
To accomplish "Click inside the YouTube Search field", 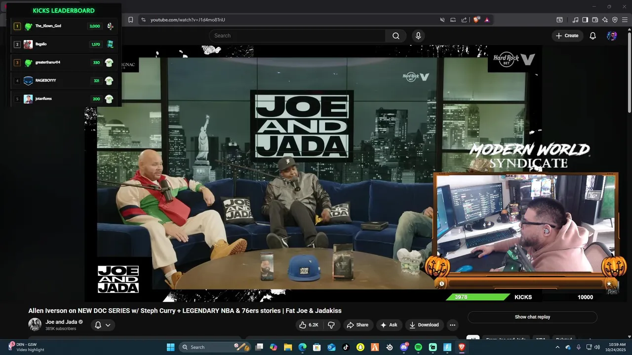I will (x=297, y=35).
